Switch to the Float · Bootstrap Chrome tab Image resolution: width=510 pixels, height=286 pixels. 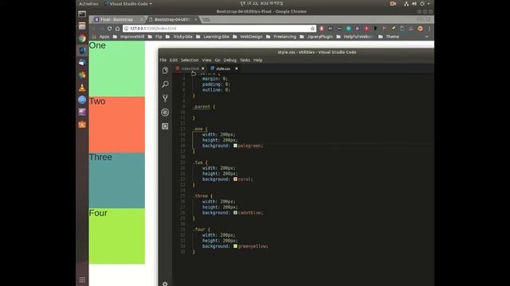[x=116, y=20]
